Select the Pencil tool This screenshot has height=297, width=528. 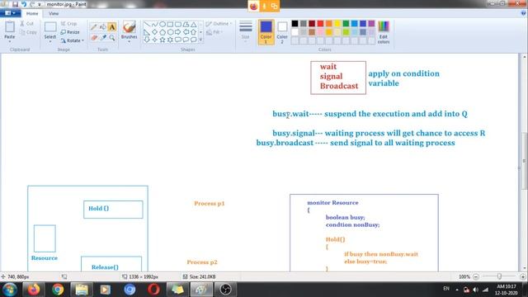[x=94, y=27]
